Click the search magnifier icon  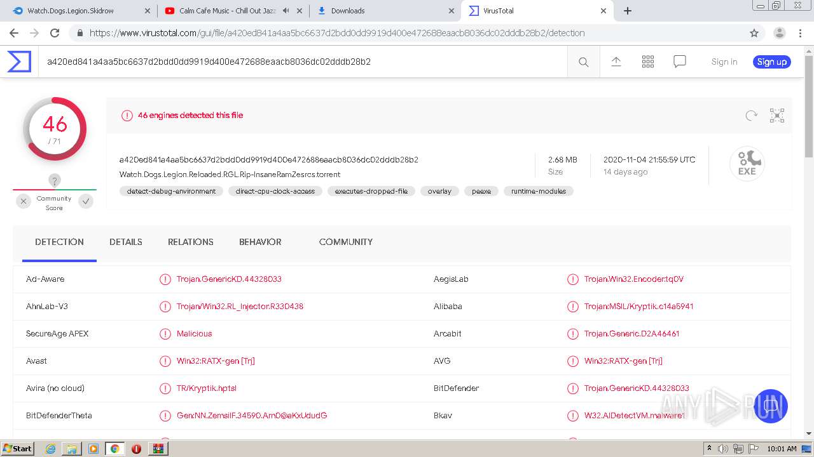click(x=583, y=62)
